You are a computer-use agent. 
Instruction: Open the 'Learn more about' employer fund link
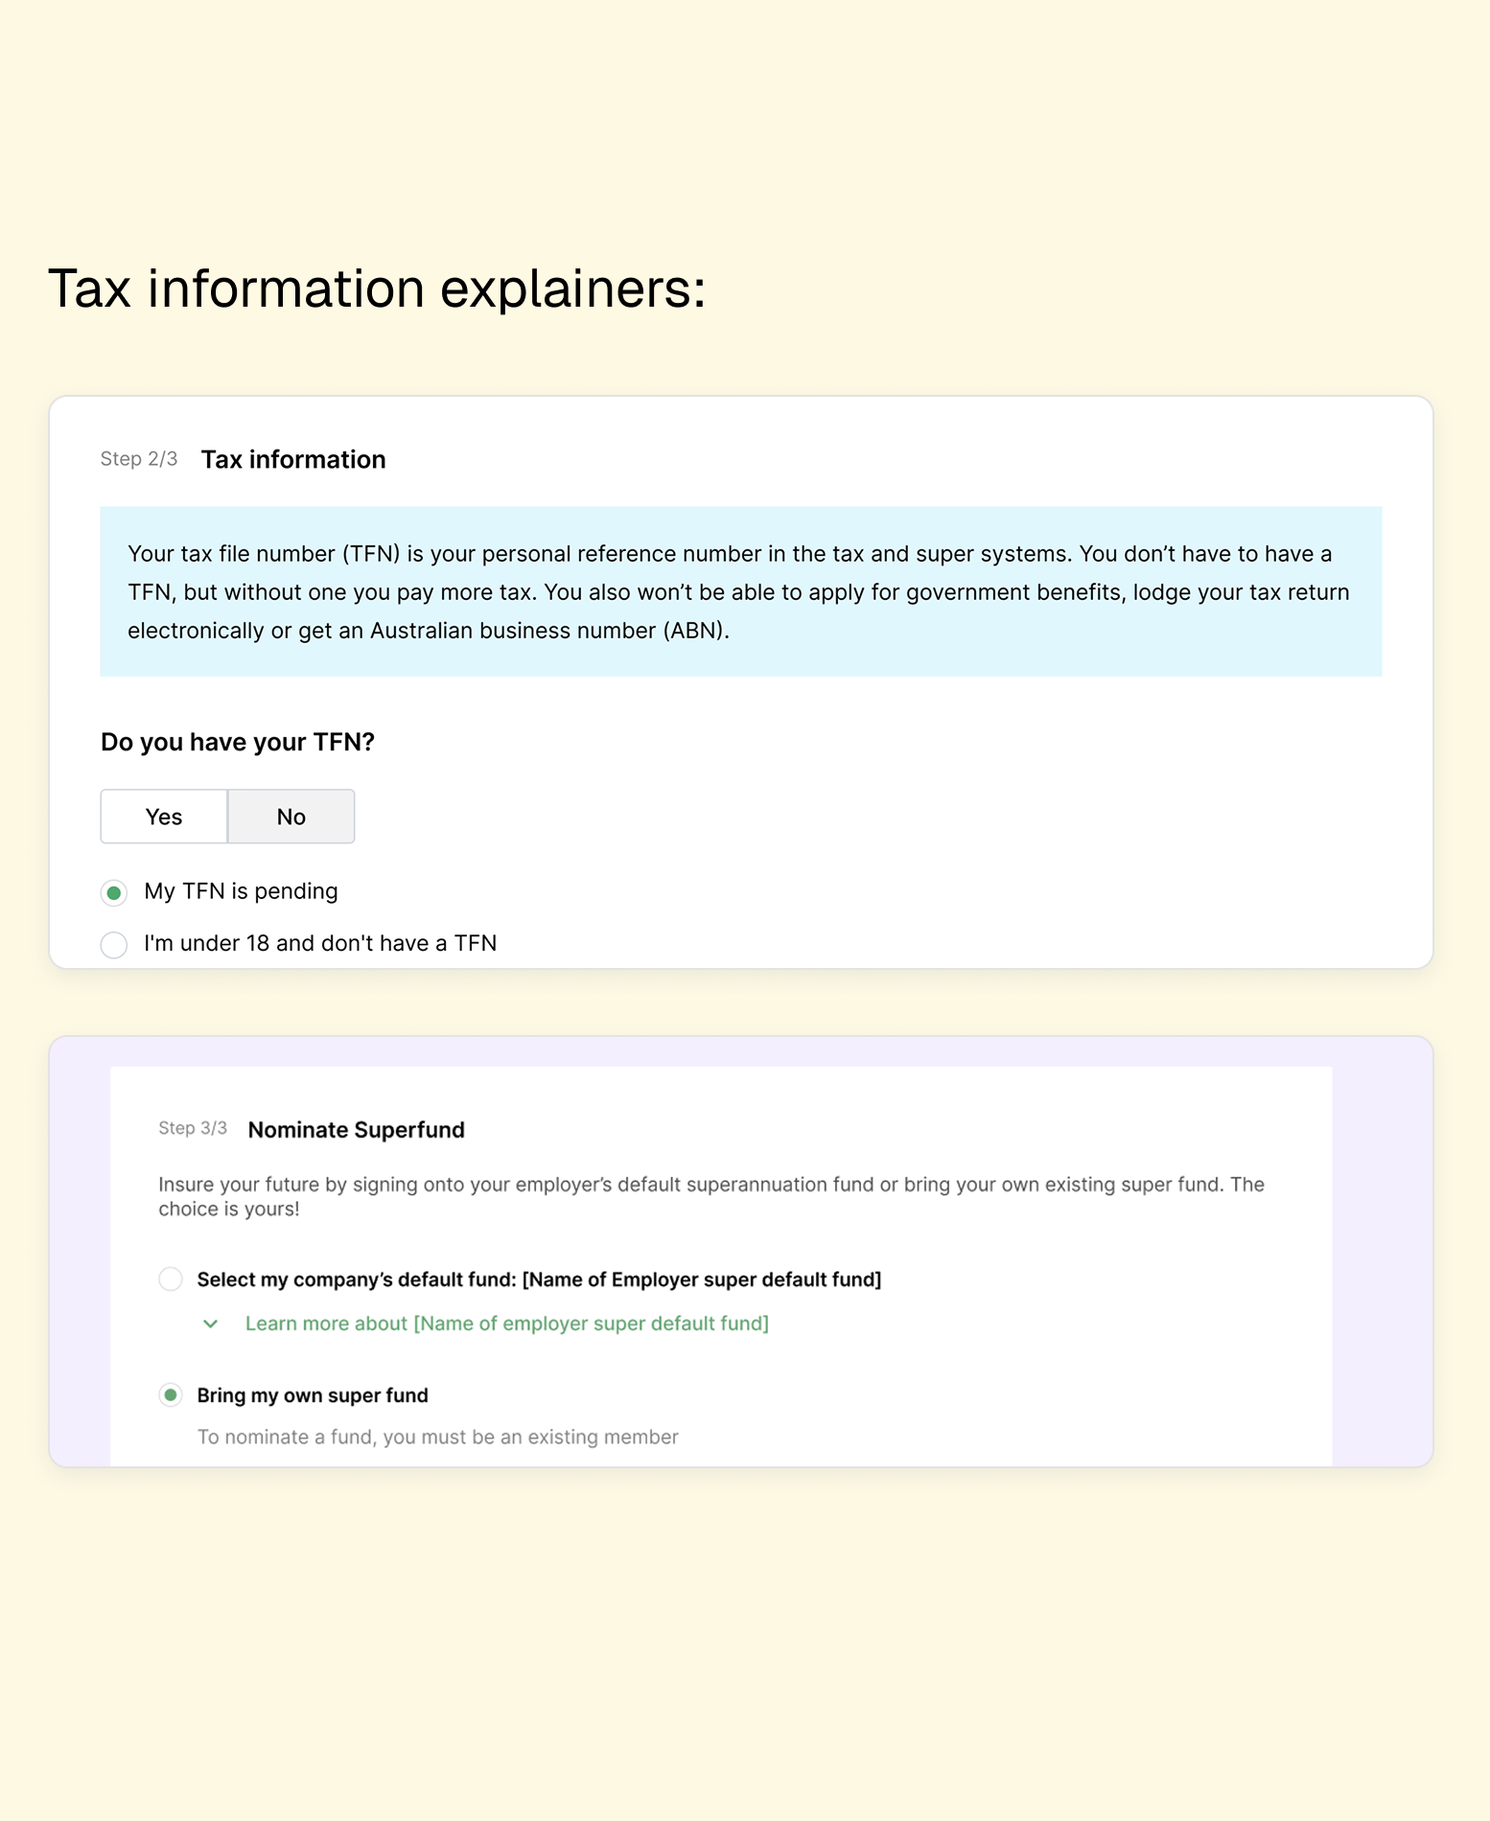coord(506,1324)
